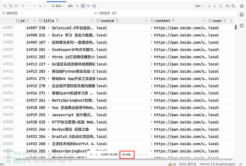Open pagination more options dots

(147, 155)
